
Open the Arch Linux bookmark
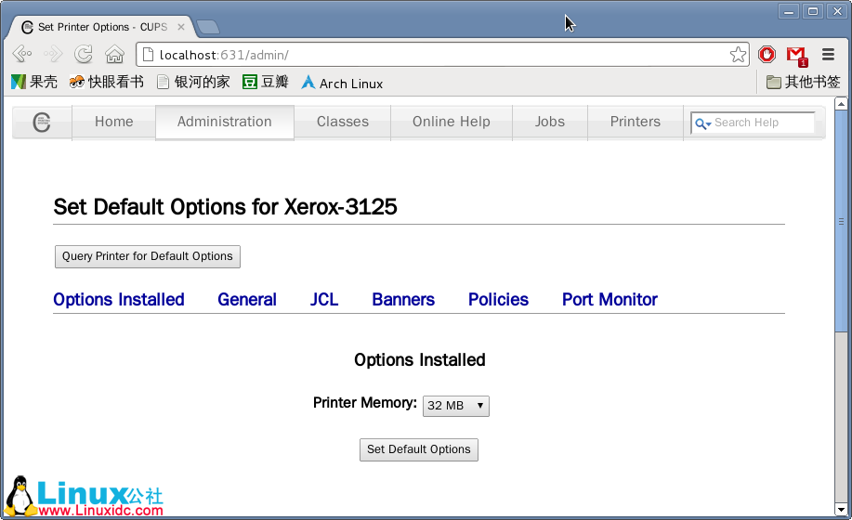coord(341,83)
